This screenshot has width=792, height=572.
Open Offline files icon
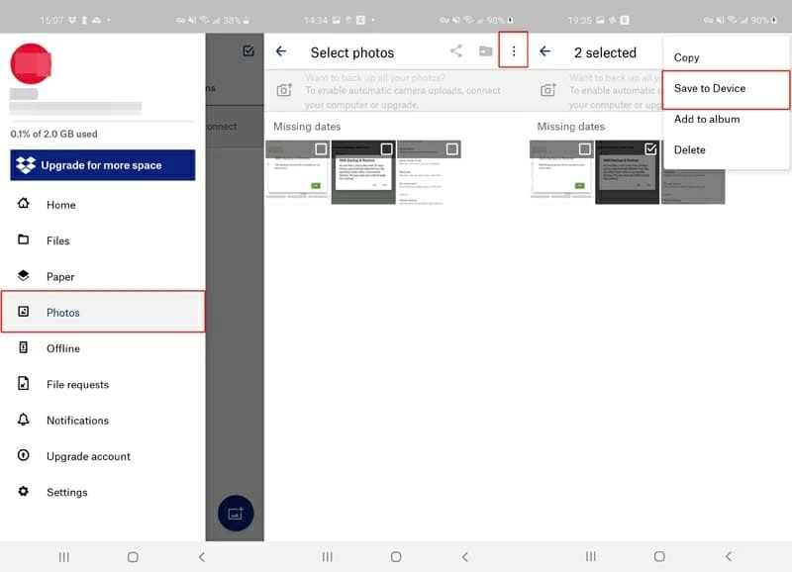(x=24, y=348)
